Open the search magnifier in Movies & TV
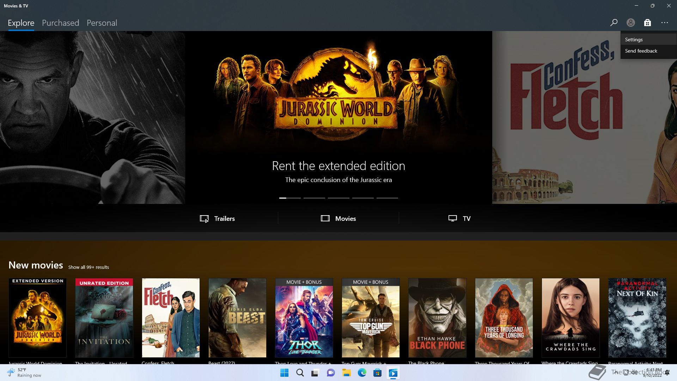The image size is (677, 381). [x=614, y=23]
